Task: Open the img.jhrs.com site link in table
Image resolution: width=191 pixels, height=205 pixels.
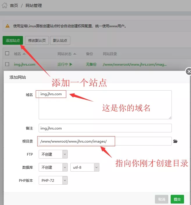Action: pos(25,64)
